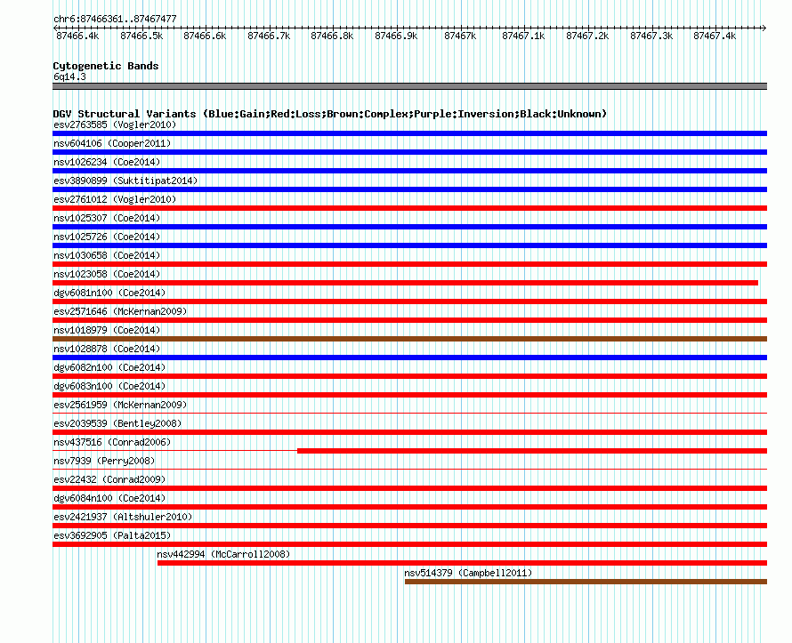Click the 87467.2k ruler tick label
The width and height of the screenshot is (792, 643).
(587, 36)
